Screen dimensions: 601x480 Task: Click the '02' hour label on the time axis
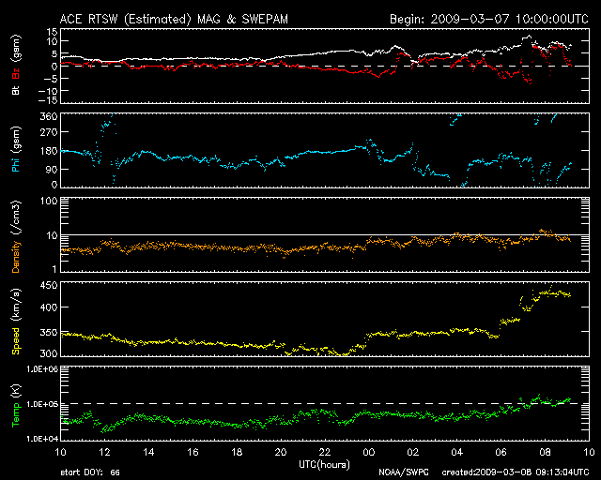[x=413, y=453]
